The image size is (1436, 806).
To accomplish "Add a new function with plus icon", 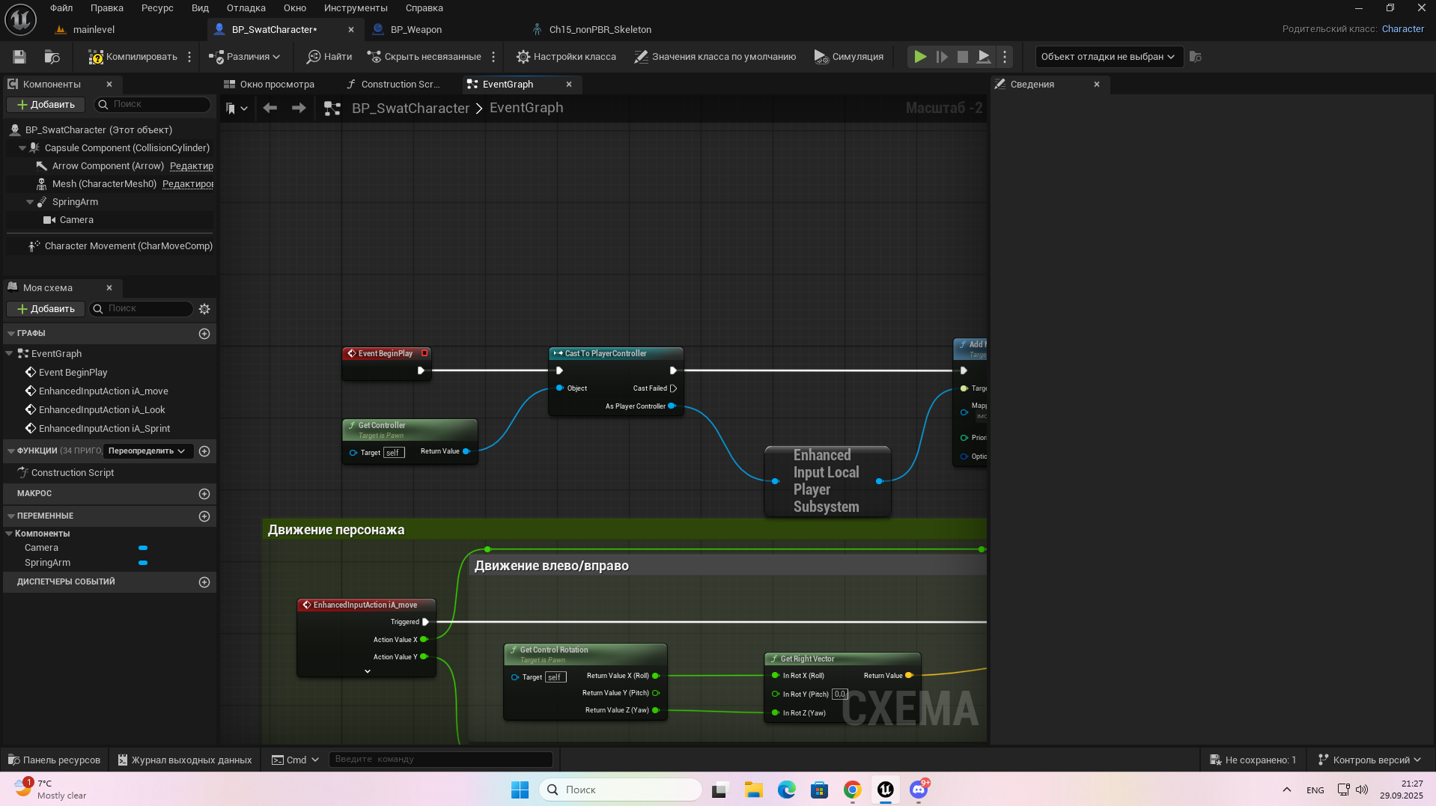I will pyautogui.click(x=204, y=451).
